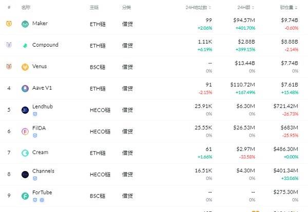Sort by the 24H volume column
This screenshot has width=308, height=212.
(x=246, y=8)
